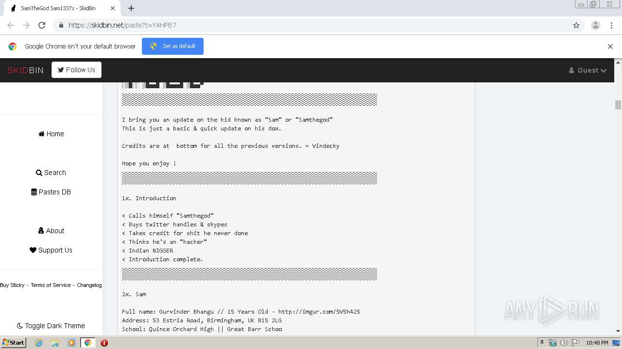
Task: Click the Follow Us Twitter button
Action: [x=76, y=70]
